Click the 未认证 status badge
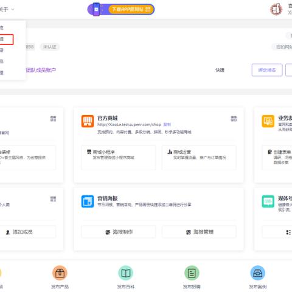This screenshot has width=292, height=292. pos(49,47)
